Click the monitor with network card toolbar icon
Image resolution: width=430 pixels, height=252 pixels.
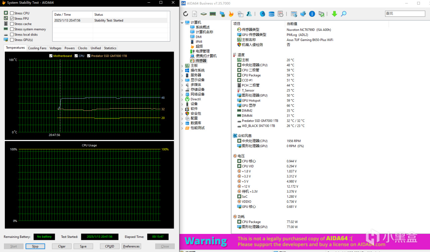(222, 14)
